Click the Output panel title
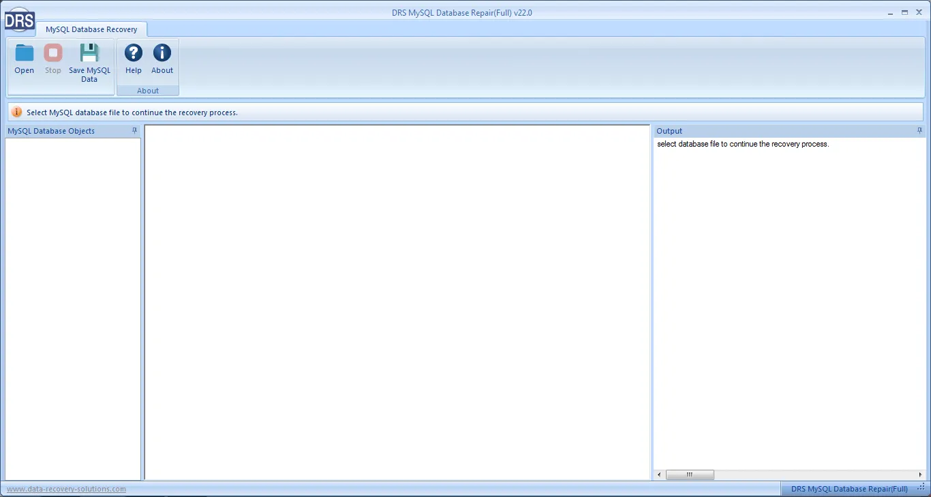This screenshot has height=497, width=931. coord(669,131)
